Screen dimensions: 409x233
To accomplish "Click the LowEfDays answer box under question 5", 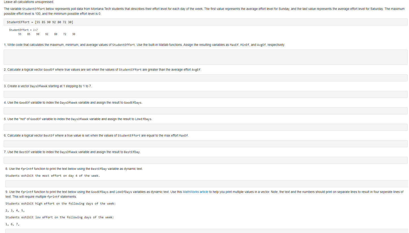I will point(205,127).
